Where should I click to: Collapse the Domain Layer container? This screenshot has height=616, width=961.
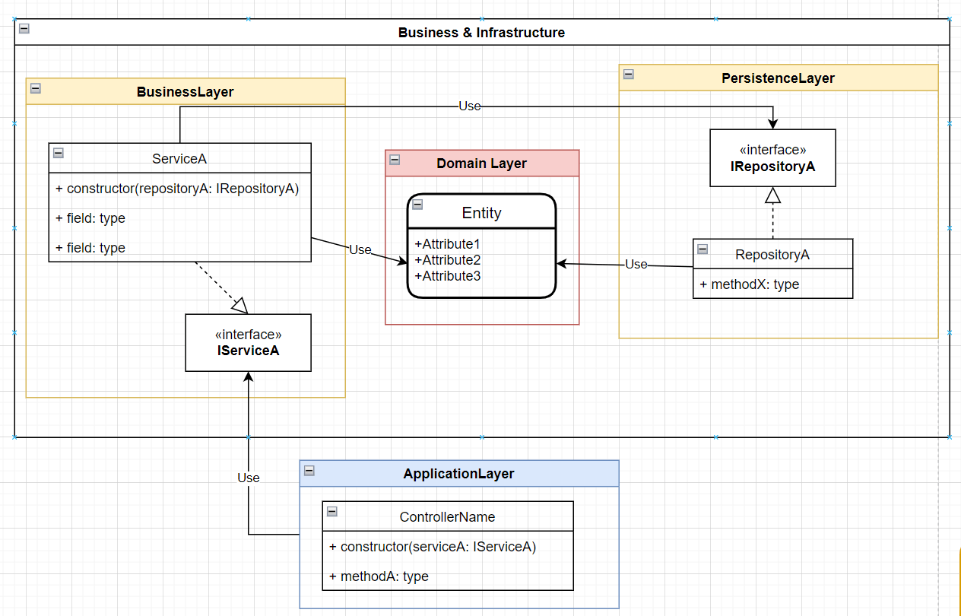(x=395, y=160)
